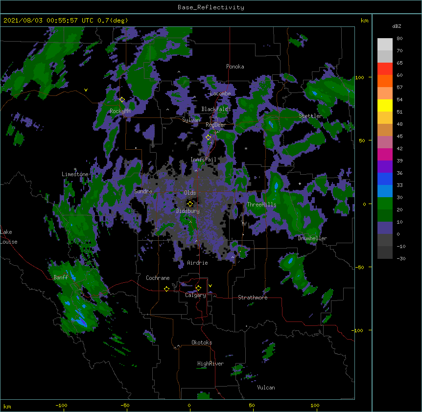Click the Base_Reflectivity title
Image resolution: width=422 pixels, height=412 pixels.
coord(211,7)
